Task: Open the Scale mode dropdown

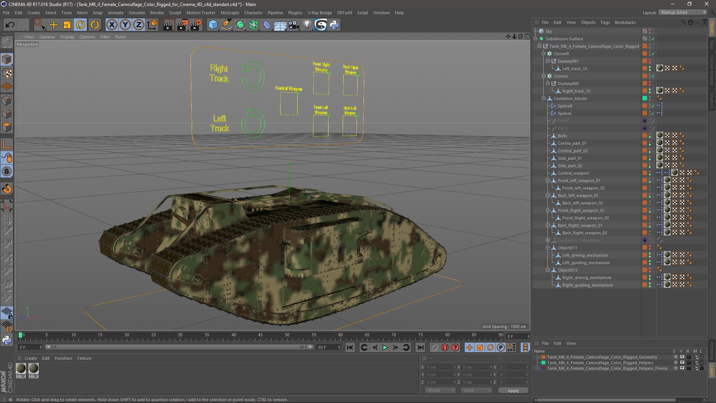Action: point(476,390)
